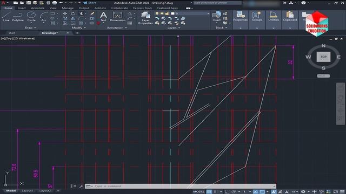This screenshot has height=194, width=346.
Task: Select the Circle tool
Action: pos(31,17)
